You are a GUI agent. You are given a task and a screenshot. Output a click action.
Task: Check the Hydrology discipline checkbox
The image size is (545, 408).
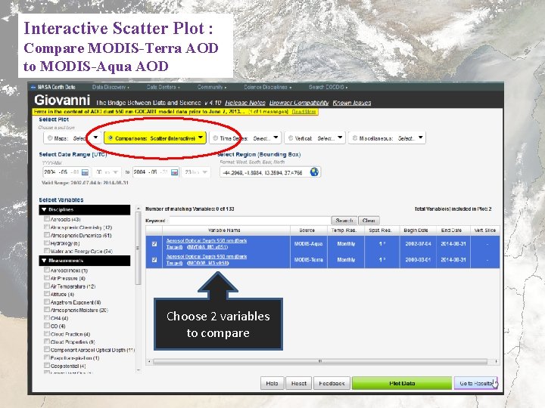tap(47, 243)
